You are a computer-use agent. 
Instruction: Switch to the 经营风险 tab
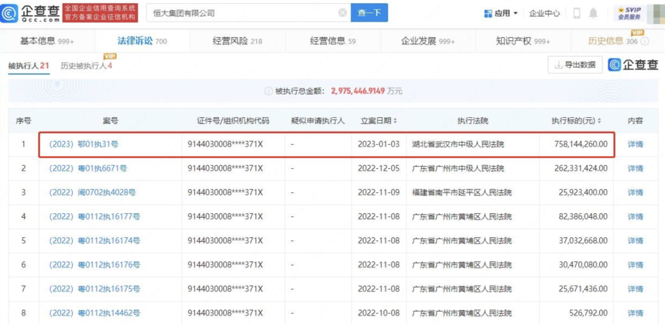[238, 41]
